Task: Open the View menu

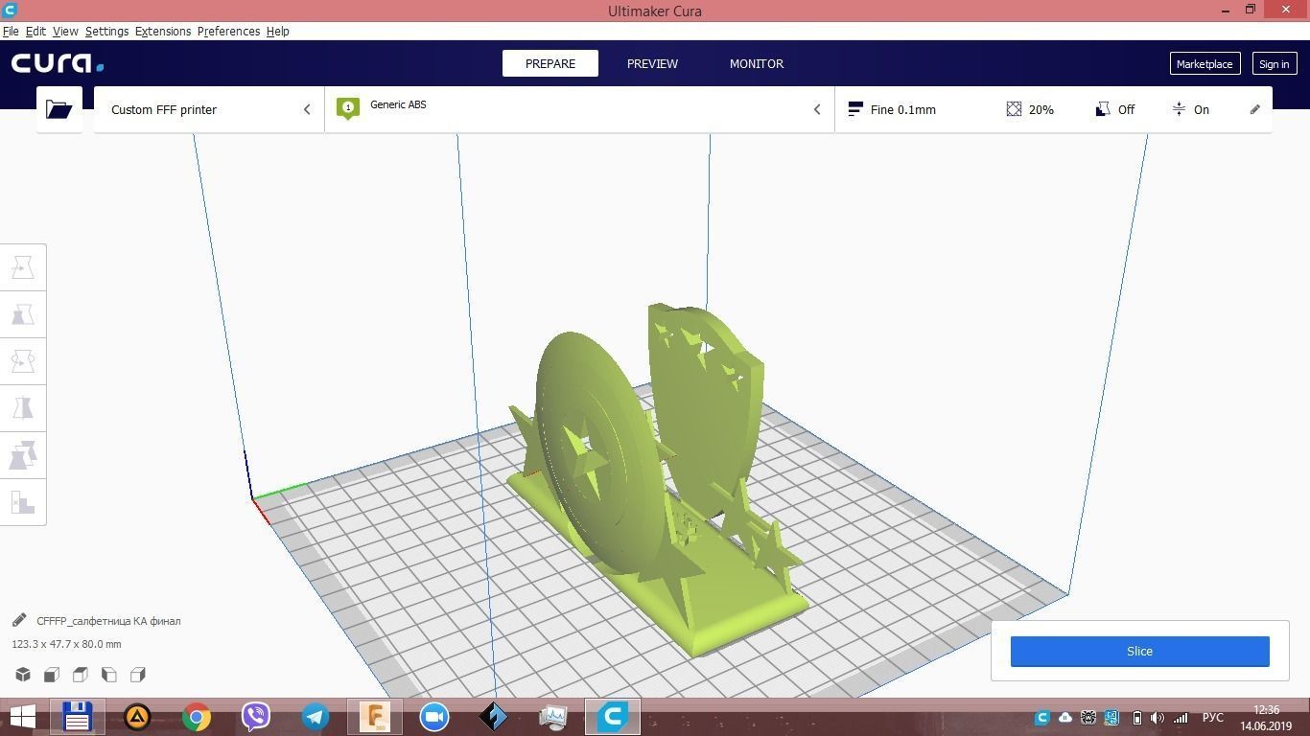Action: pyautogui.click(x=65, y=31)
